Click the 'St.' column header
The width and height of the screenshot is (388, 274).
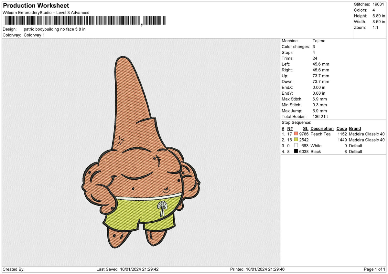tap(306, 128)
